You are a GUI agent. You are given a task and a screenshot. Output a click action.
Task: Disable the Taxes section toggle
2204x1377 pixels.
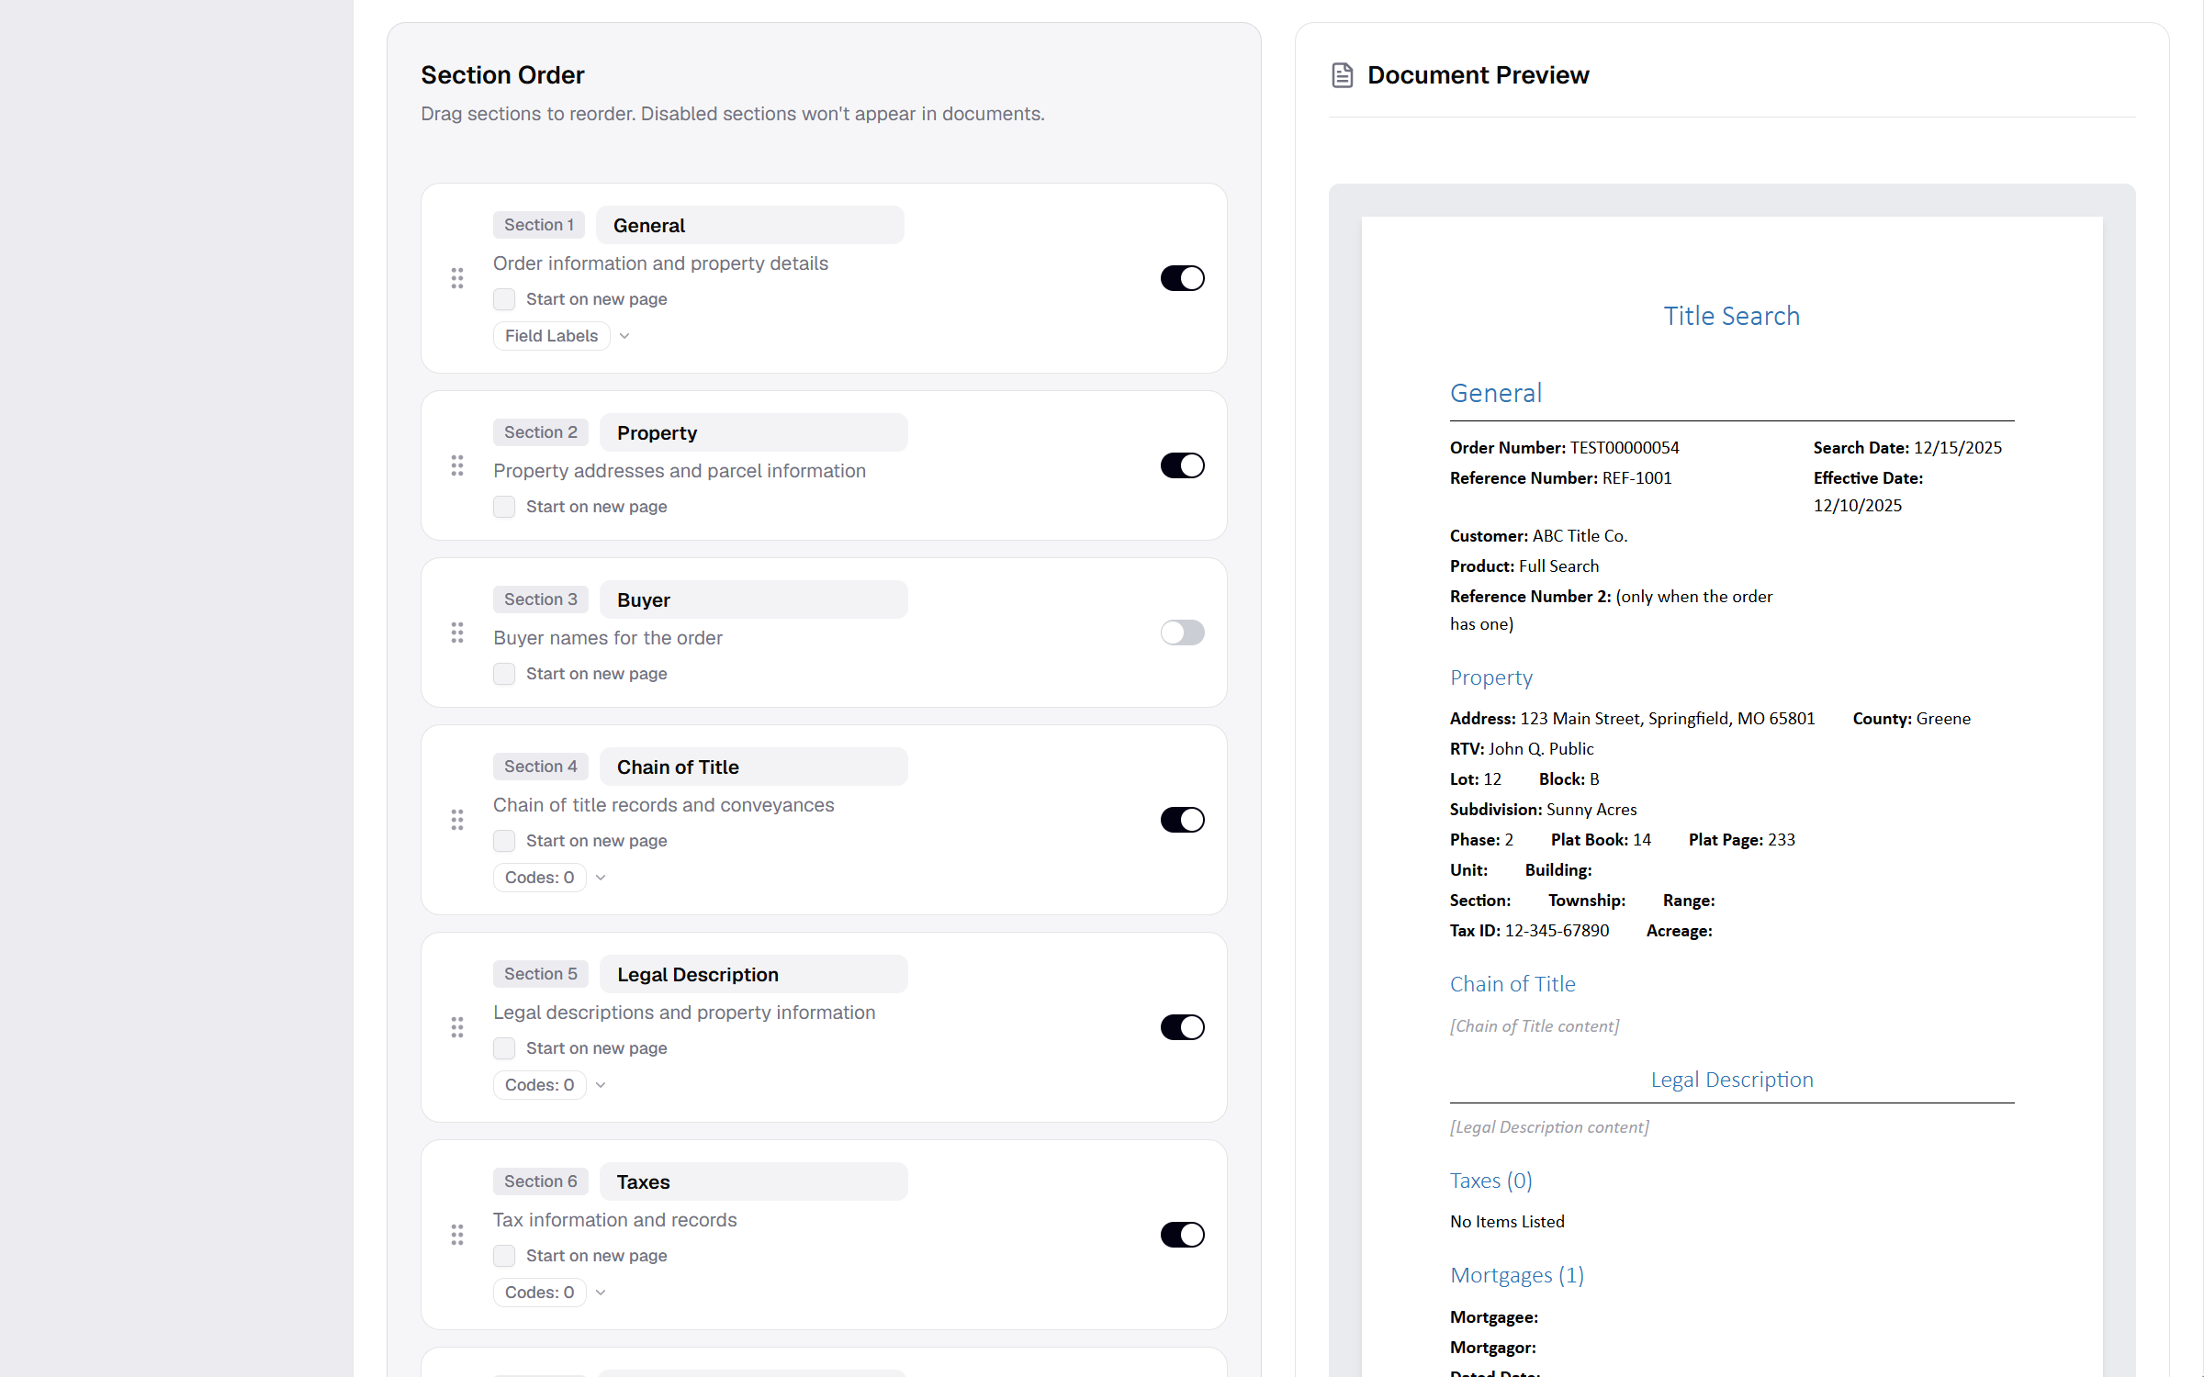1183,1235
